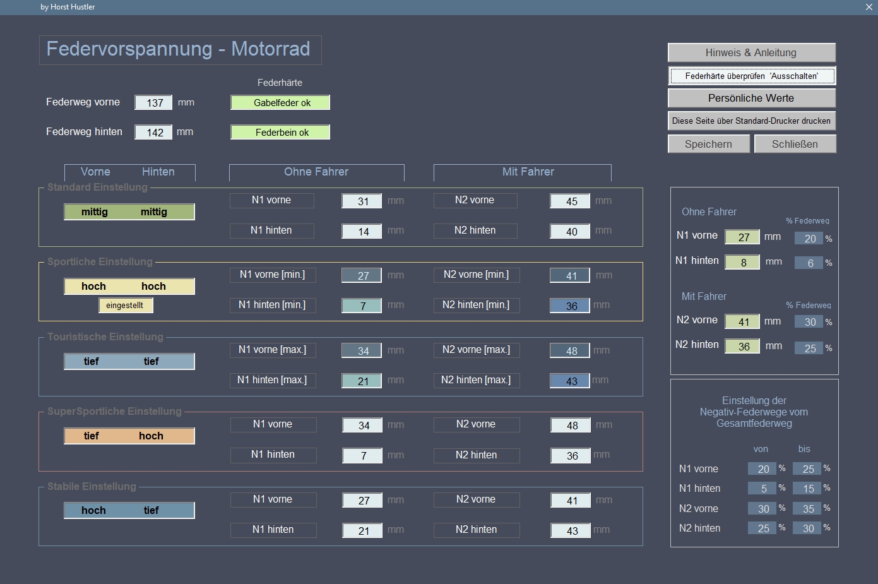This screenshot has width=878, height=584.
Task: Close the window with the X
Action: 869,7
